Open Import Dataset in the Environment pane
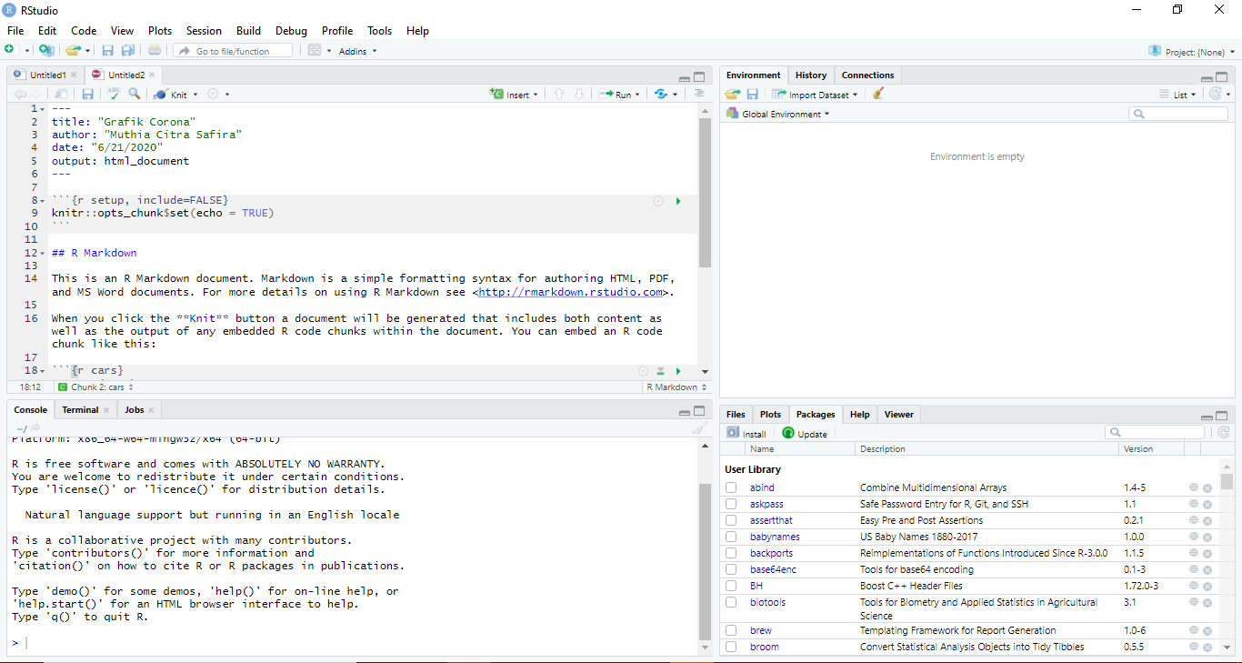This screenshot has width=1242, height=663. point(815,94)
